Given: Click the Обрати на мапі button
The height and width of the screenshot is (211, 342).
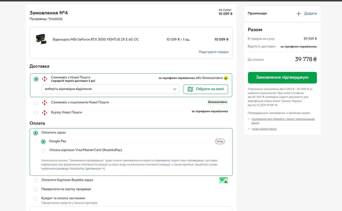Looking at the screenshot, I should (206, 89).
